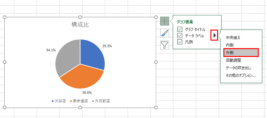267x118 pixels.
Task: Click the chart's top-right resize handle
Action: (x=156, y=17)
